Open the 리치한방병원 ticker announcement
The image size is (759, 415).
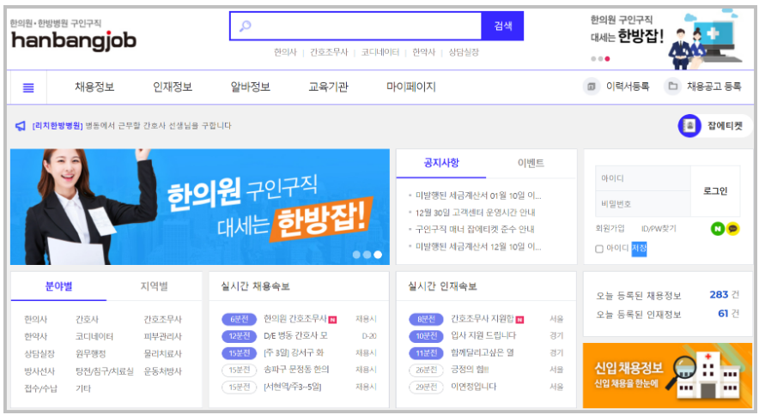point(131,126)
